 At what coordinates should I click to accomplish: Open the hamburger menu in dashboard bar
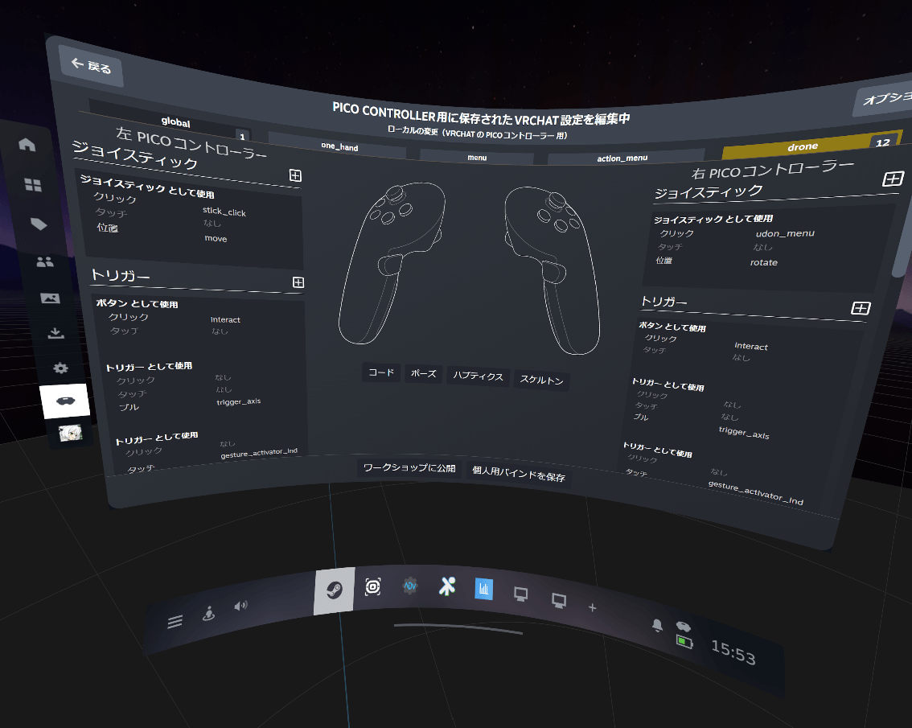point(175,622)
